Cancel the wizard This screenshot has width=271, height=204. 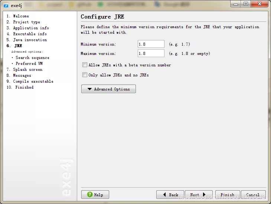point(253,195)
